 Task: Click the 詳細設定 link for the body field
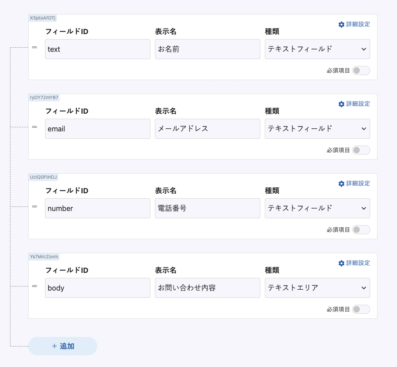pos(358,263)
